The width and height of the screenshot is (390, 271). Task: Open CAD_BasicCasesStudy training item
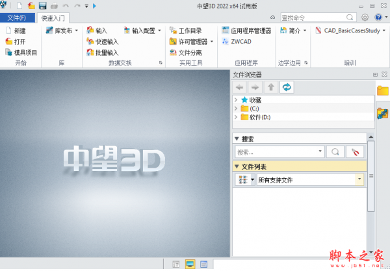348,31
